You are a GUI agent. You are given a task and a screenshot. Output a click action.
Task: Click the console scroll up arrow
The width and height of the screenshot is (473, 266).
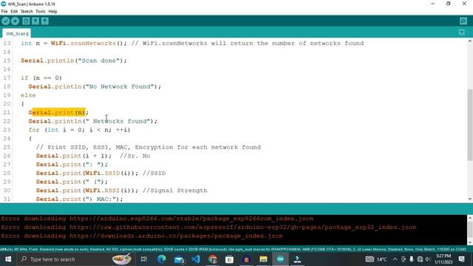click(470, 217)
